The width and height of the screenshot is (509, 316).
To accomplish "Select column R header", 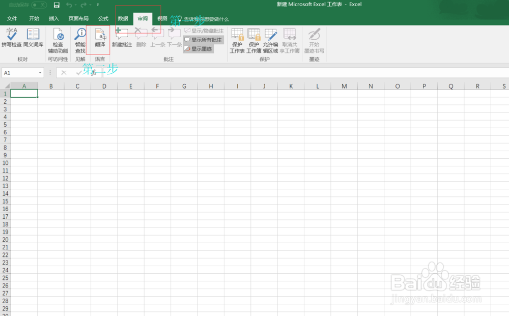I will [477, 86].
